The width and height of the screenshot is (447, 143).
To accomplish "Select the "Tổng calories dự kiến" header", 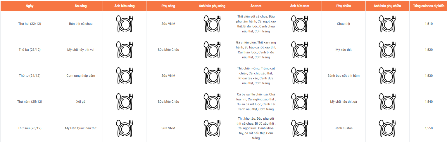I will tap(429, 6).
